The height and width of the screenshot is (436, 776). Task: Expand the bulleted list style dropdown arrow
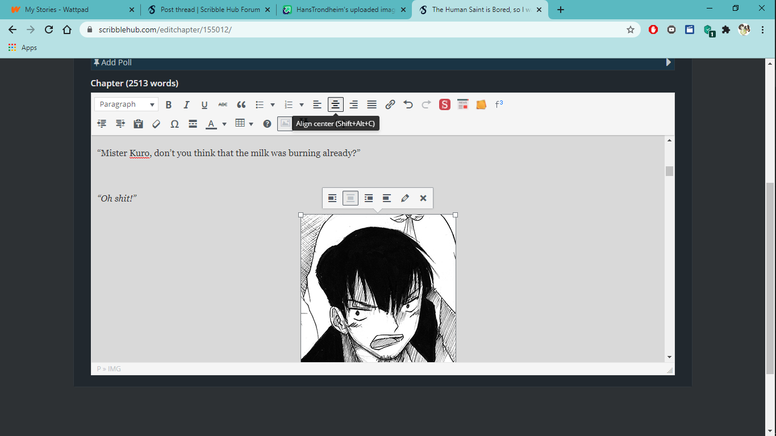coord(273,104)
